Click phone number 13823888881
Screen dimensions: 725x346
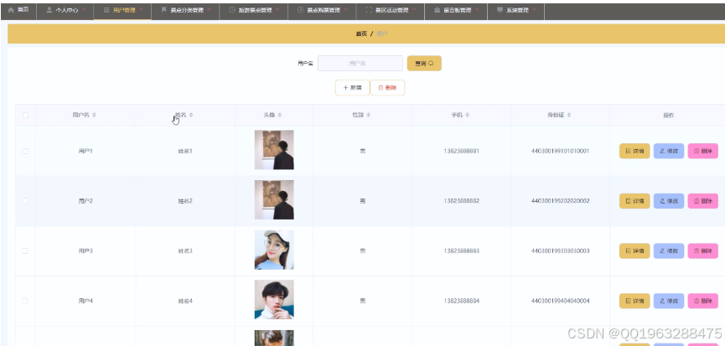462,151
